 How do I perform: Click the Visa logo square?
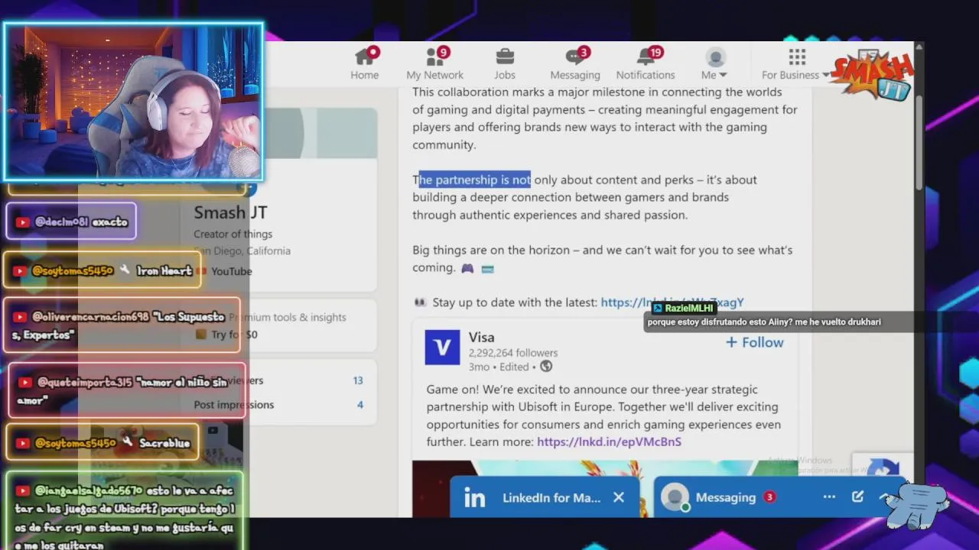point(442,348)
